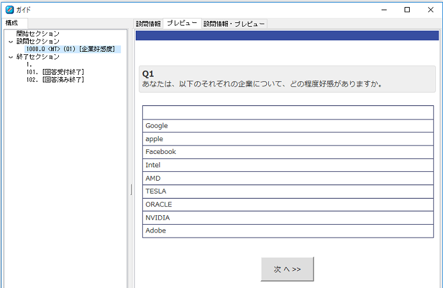443x288 pixels.
Task: Click the 次へ >> button
Action: click(x=287, y=269)
